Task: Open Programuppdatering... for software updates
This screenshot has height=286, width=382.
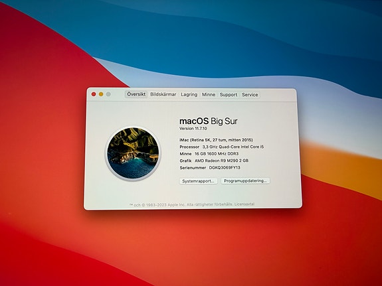Action: tap(245, 181)
